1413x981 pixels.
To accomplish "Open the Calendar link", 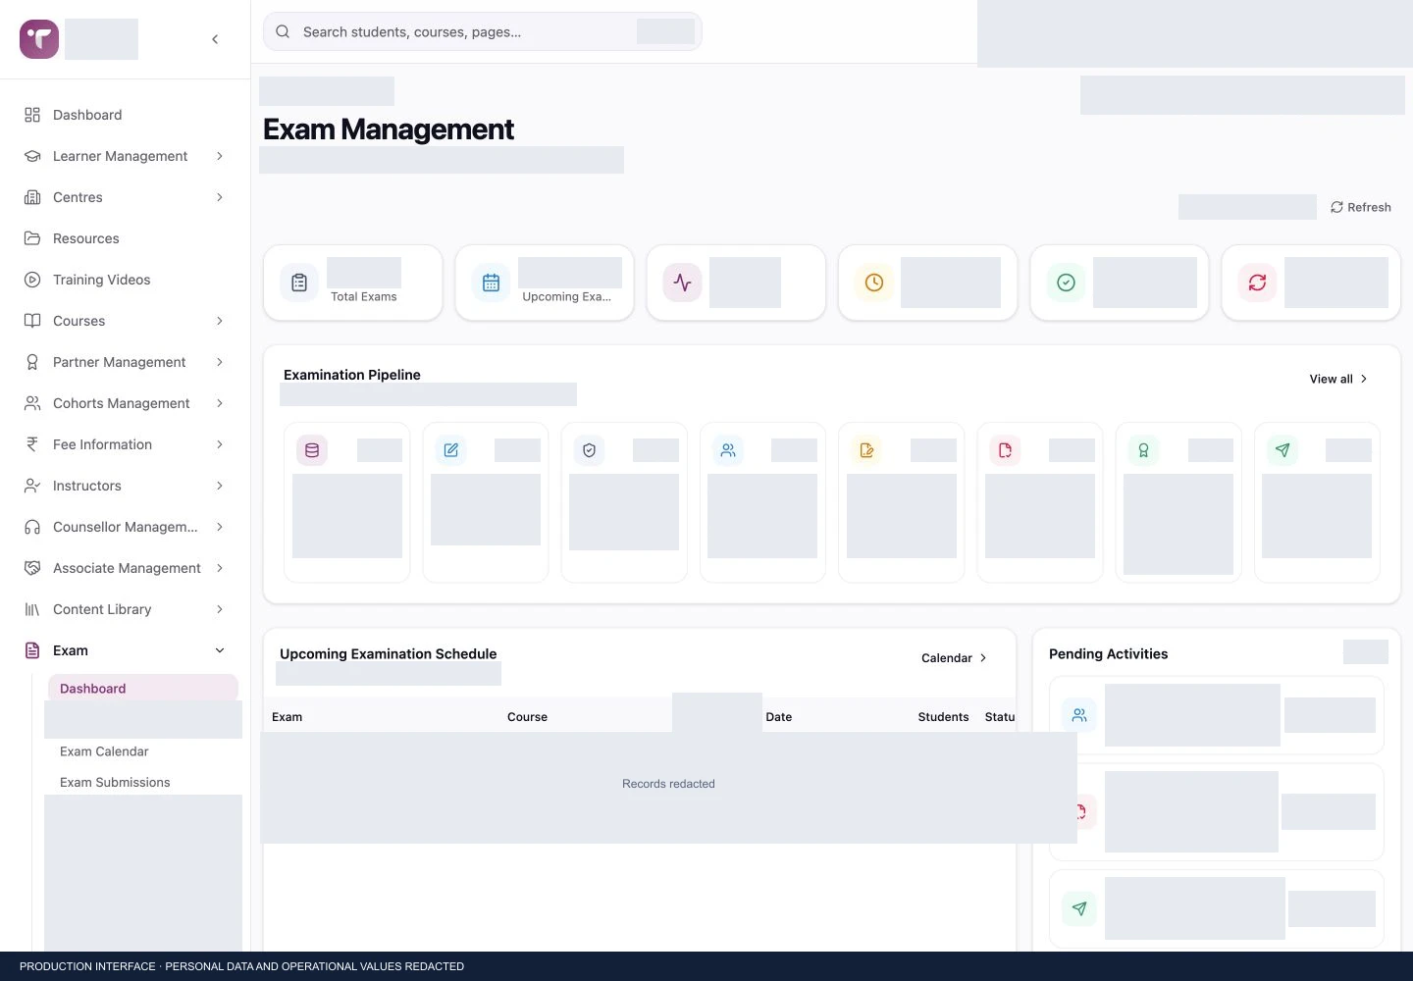I will tap(954, 657).
